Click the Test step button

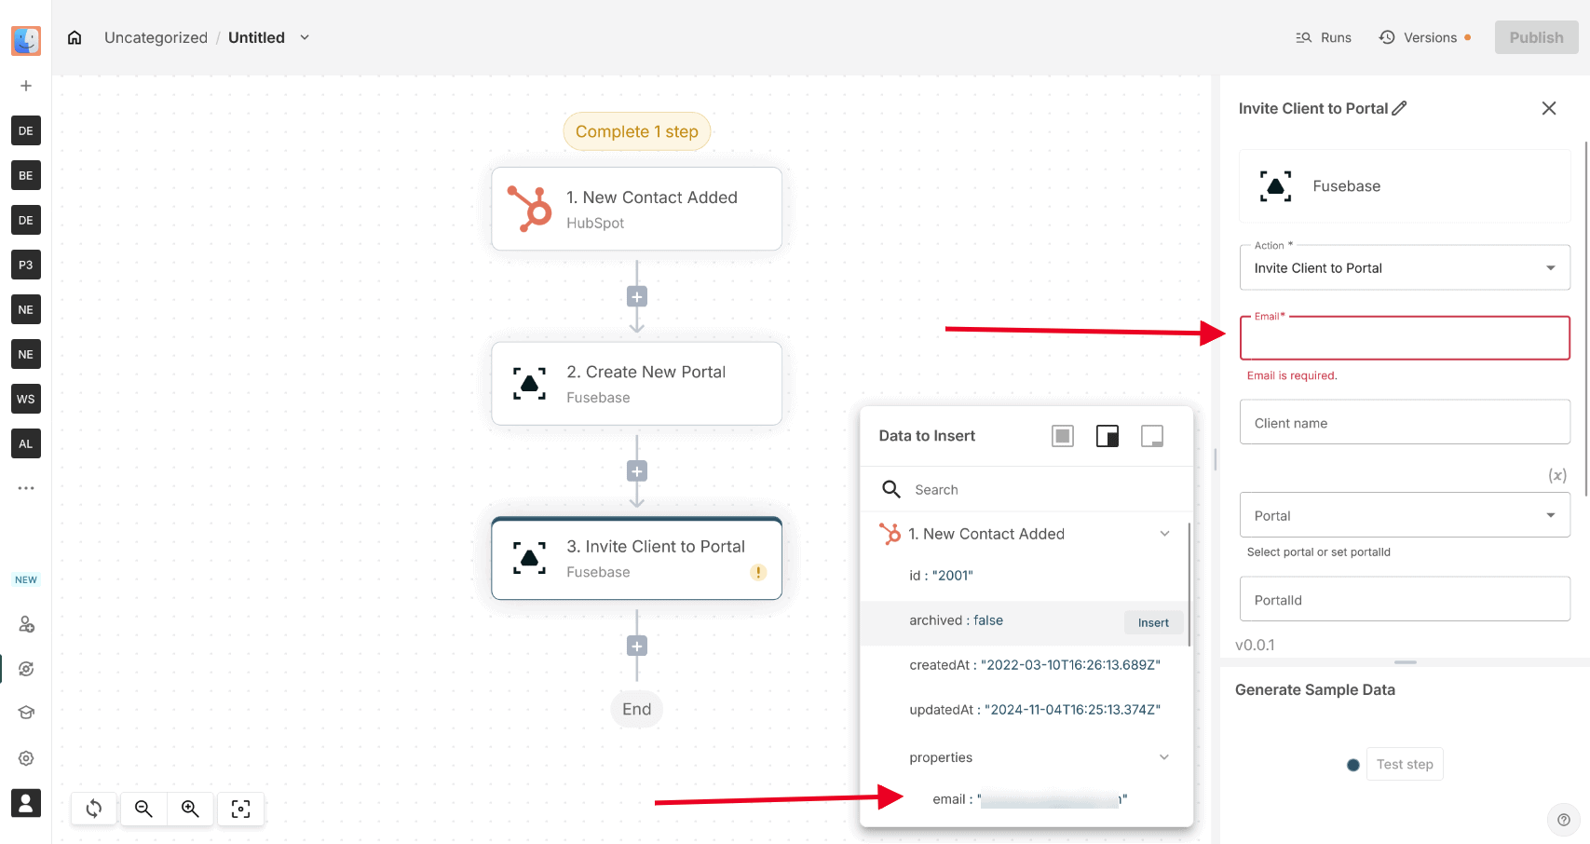[1405, 764]
